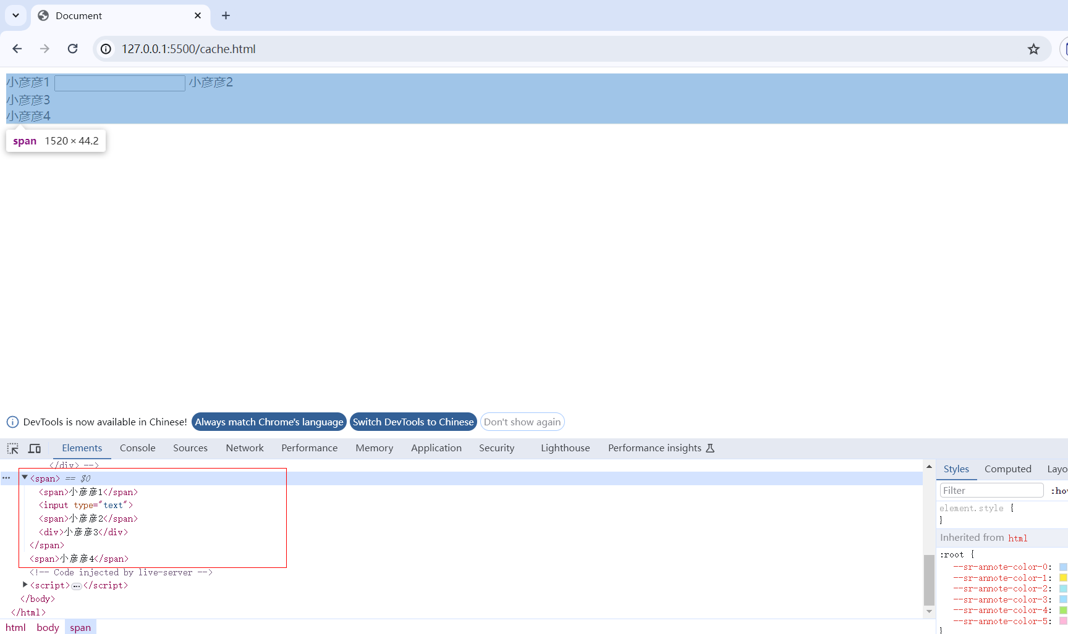The height and width of the screenshot is (634, 1068).
Task: Click the browser address bar URL
Action: click(x=189, y=49)
